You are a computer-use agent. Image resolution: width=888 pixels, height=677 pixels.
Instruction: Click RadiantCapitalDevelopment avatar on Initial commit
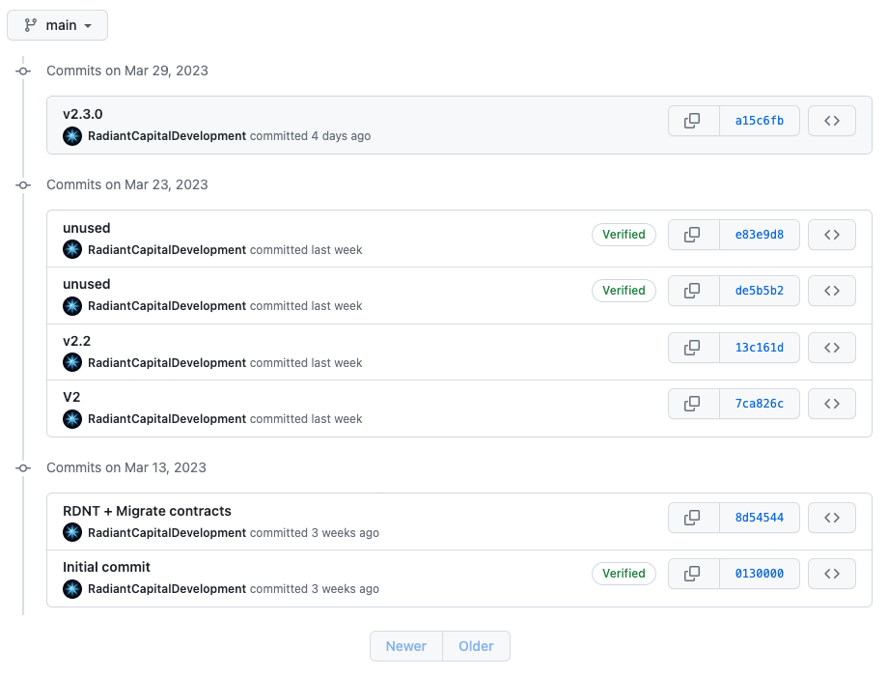tap(72, 588)
